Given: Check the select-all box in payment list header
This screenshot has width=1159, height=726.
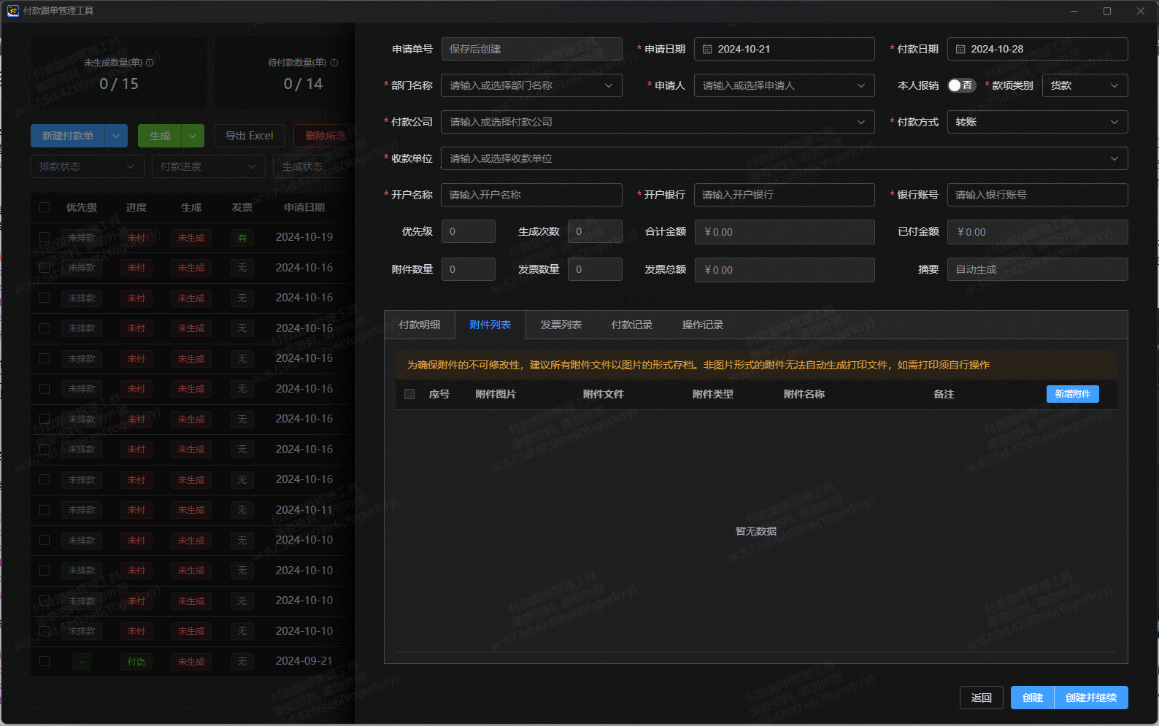Looking at the screenshot, I should coord(45,207).
